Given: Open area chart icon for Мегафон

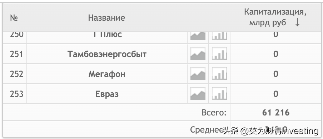Looking at the screenshot, I should pos(198,74).
